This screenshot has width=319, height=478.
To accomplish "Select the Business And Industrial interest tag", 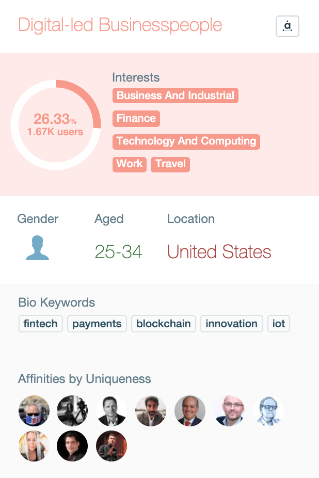I will tap(176, 95).
